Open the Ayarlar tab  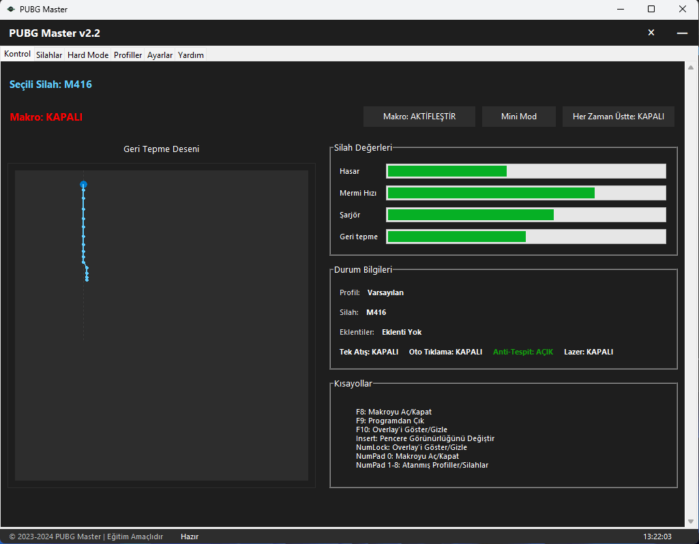coord(160,55)
